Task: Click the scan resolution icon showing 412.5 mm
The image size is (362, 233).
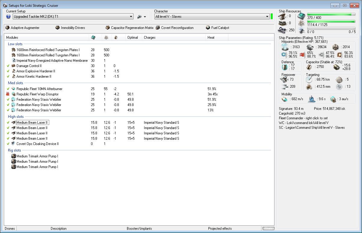Action: click(x=309, y=87)
